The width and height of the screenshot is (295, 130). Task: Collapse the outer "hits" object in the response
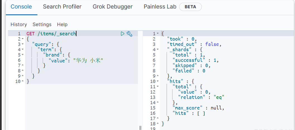pyautogui.click(x=158, y=81)
